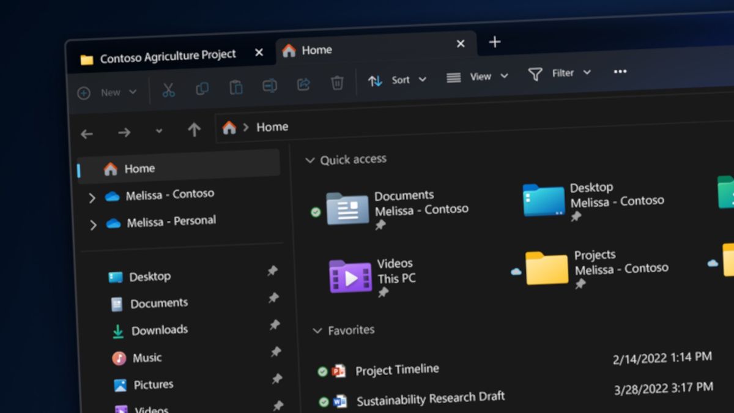Collapse the Favorites section
Screen dimensions: 734x413
(x=317, y=331)
